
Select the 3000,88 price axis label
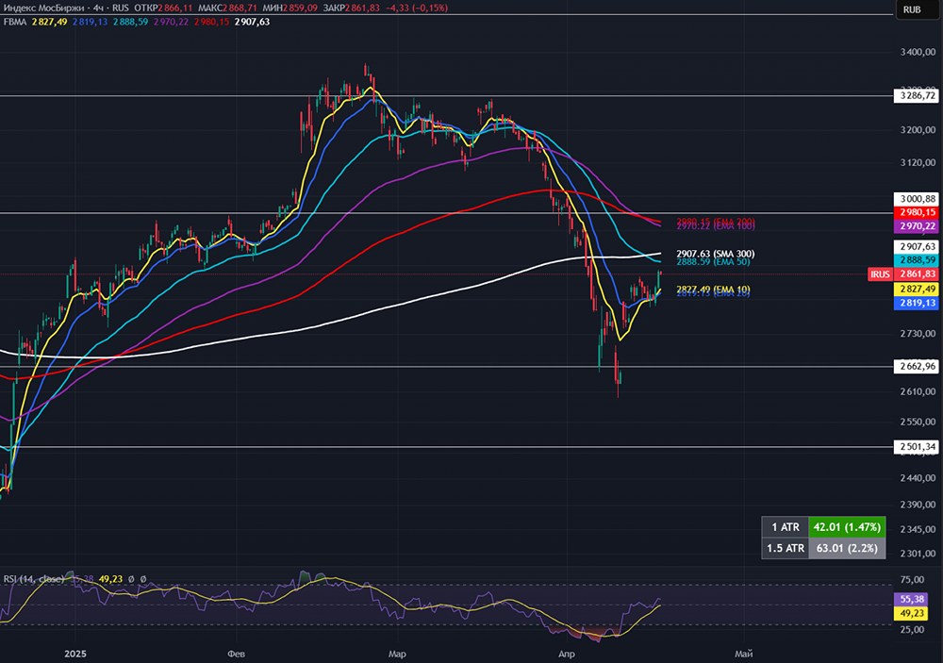[x=917, y=199]
